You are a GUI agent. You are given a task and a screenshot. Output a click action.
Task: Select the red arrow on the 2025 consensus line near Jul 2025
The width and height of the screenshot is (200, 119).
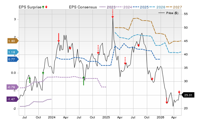(x=138, y=45)
